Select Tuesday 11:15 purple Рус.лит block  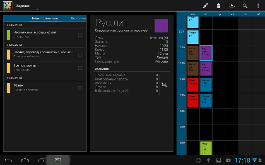coord(206,69)
